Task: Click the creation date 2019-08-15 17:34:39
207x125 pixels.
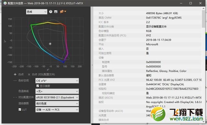Action: coord(158,40)
